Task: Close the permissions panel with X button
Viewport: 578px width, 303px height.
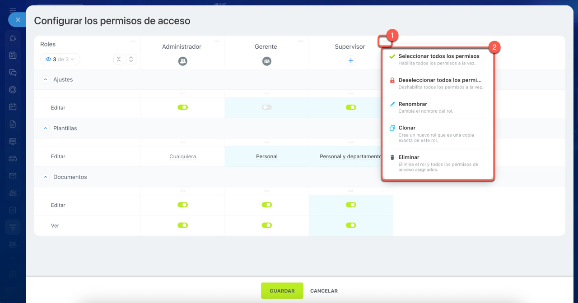Action: [x=18, y=20]
